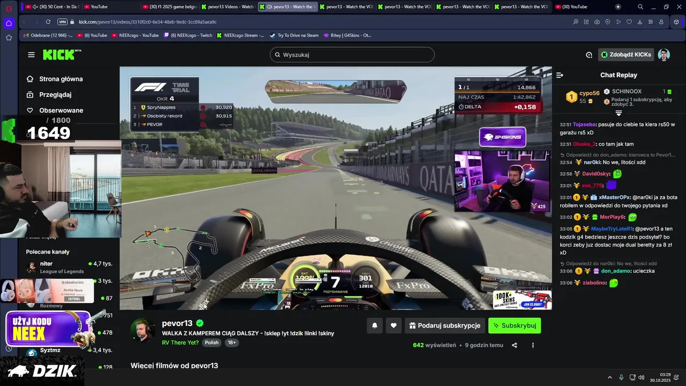Expand the system tray hidden icons chevron
The width and height of the screenshot is (686, 386).
[x=610, y=377]
